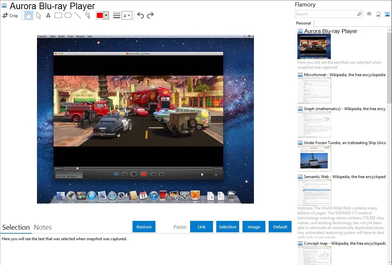Click the red color swatch
Screen dimensions: 392x265
[x=100, y=15]
